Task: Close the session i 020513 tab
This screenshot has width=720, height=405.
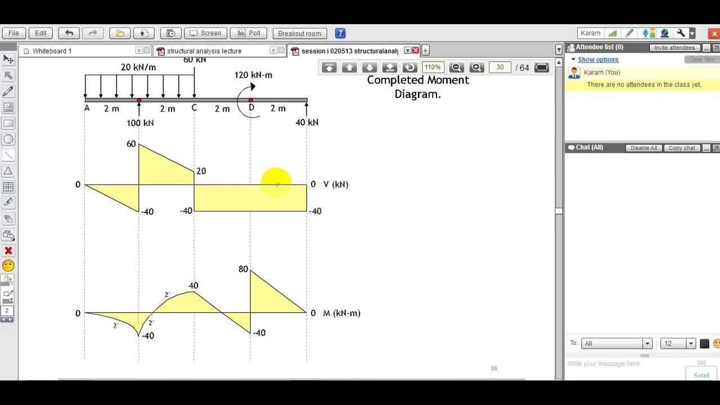Action: pos(416,51)
